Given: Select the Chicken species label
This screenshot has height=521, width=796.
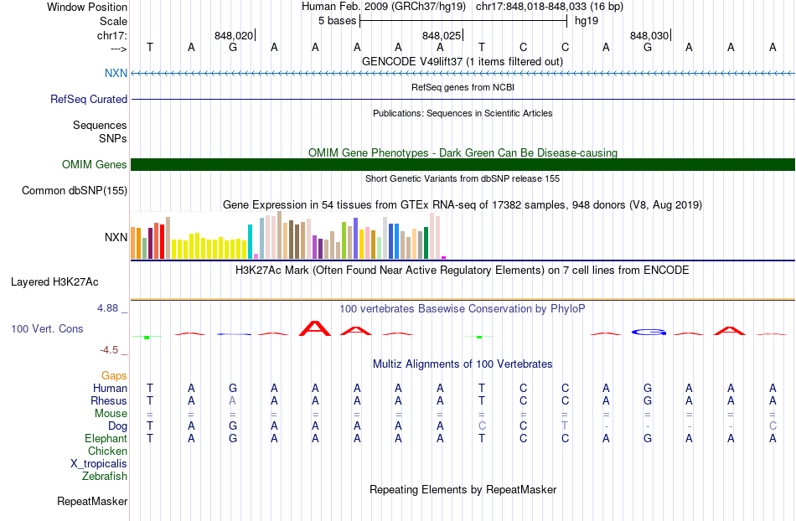Looking at the screenshot, I should coord(107,451).
